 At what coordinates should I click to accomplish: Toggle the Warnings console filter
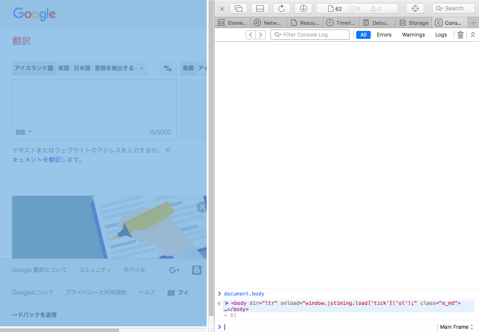413,35
